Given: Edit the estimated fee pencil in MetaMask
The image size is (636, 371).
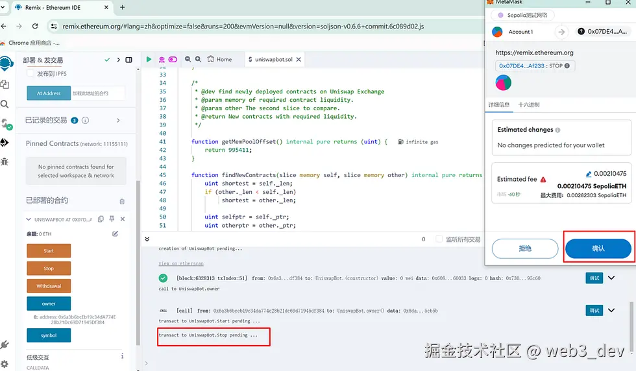Looking at the screenshot, I should tap(589, 174).
